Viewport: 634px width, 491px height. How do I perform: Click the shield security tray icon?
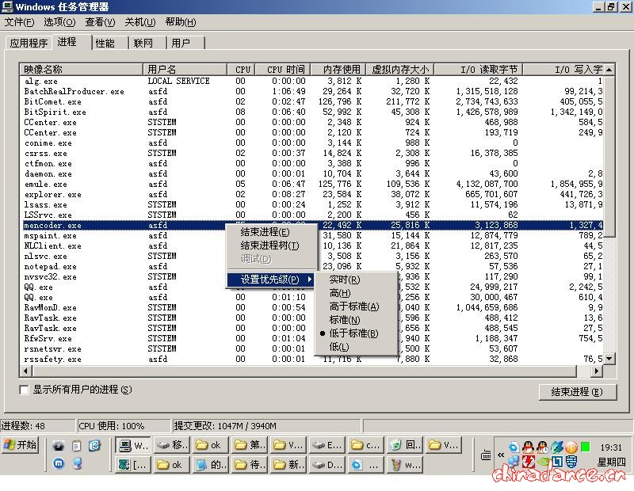571,462
